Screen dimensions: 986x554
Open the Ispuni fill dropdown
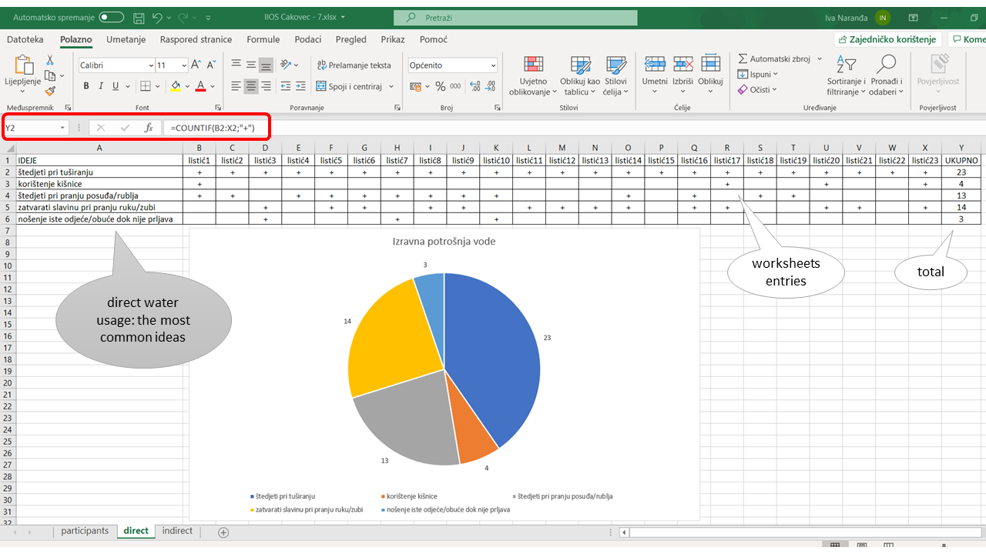(757, 75)
